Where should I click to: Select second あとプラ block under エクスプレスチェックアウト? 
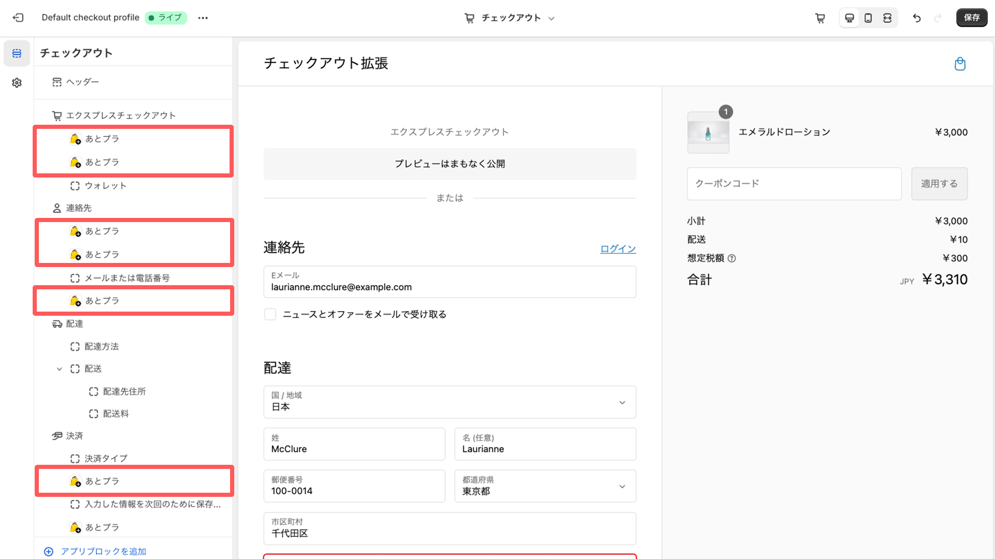tap(133, 162)
